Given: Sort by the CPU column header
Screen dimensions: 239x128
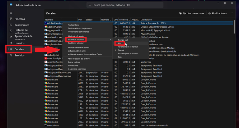Looking at the screenshot, I should (116, 20).
